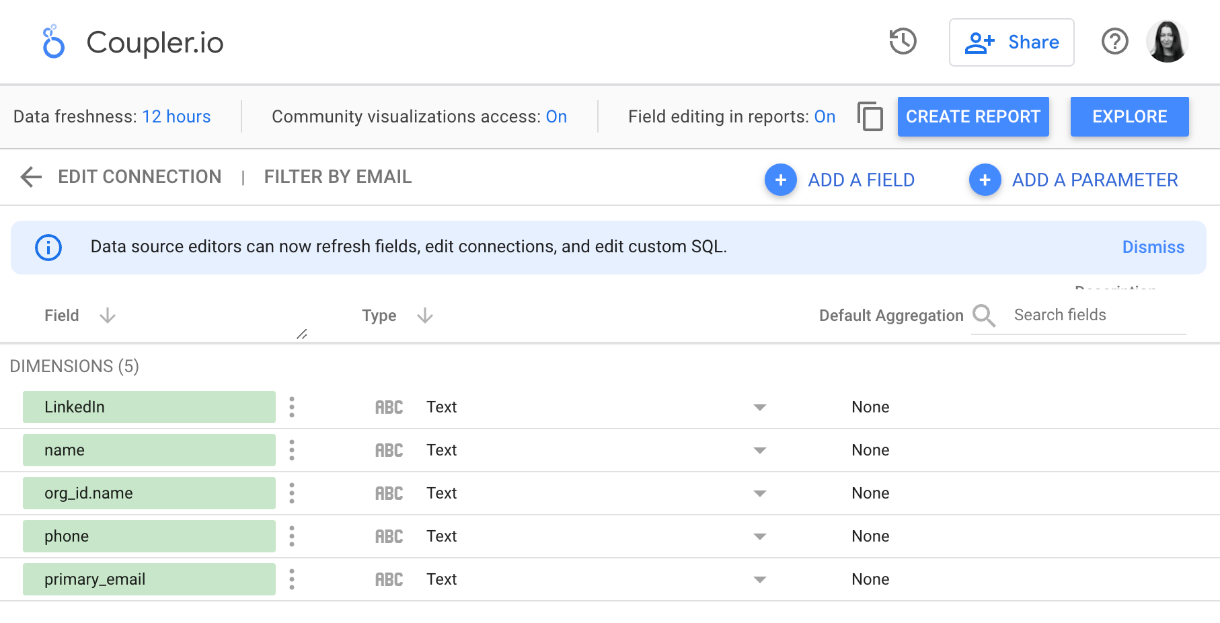Toggle Community visualizations access off
1220x623 pixels.
[x=556, y=116]
